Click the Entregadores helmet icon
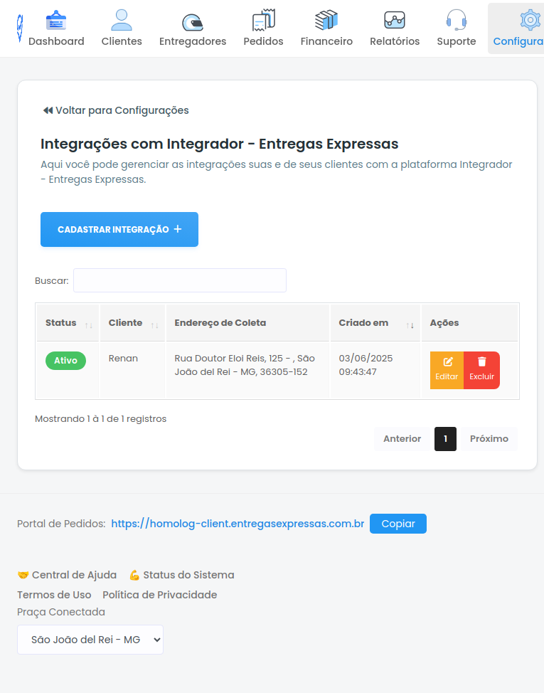Viewport: 544px width, 693px height. click(192, 19)
